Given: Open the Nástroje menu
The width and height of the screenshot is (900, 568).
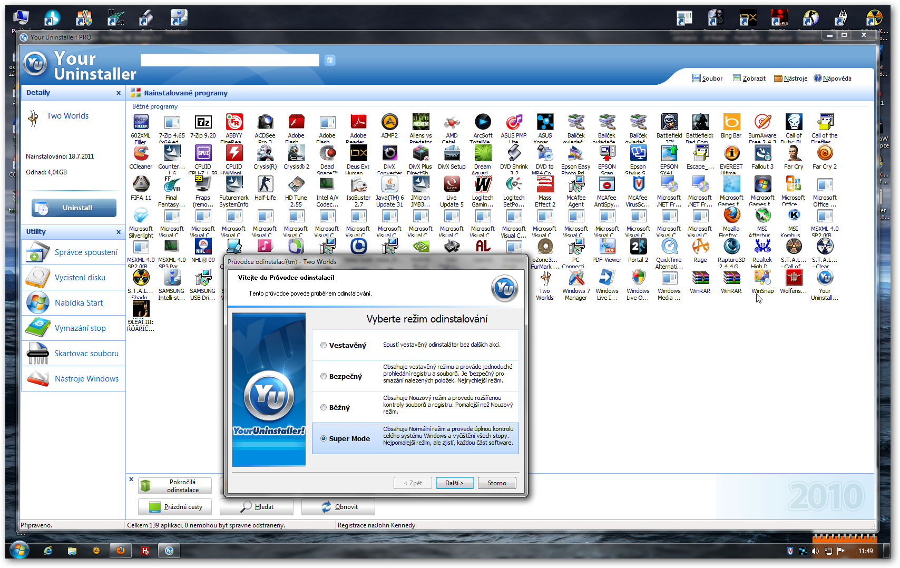Looking at the screenshot, I should pyautogui.click(x=790, y=79).
